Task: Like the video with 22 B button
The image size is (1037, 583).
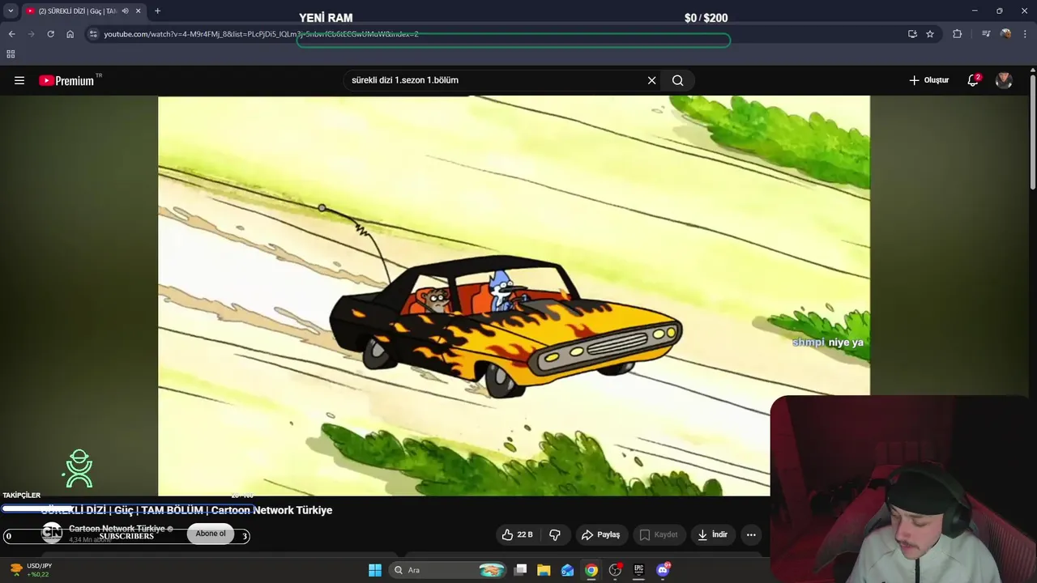Action: click(517, 534)
